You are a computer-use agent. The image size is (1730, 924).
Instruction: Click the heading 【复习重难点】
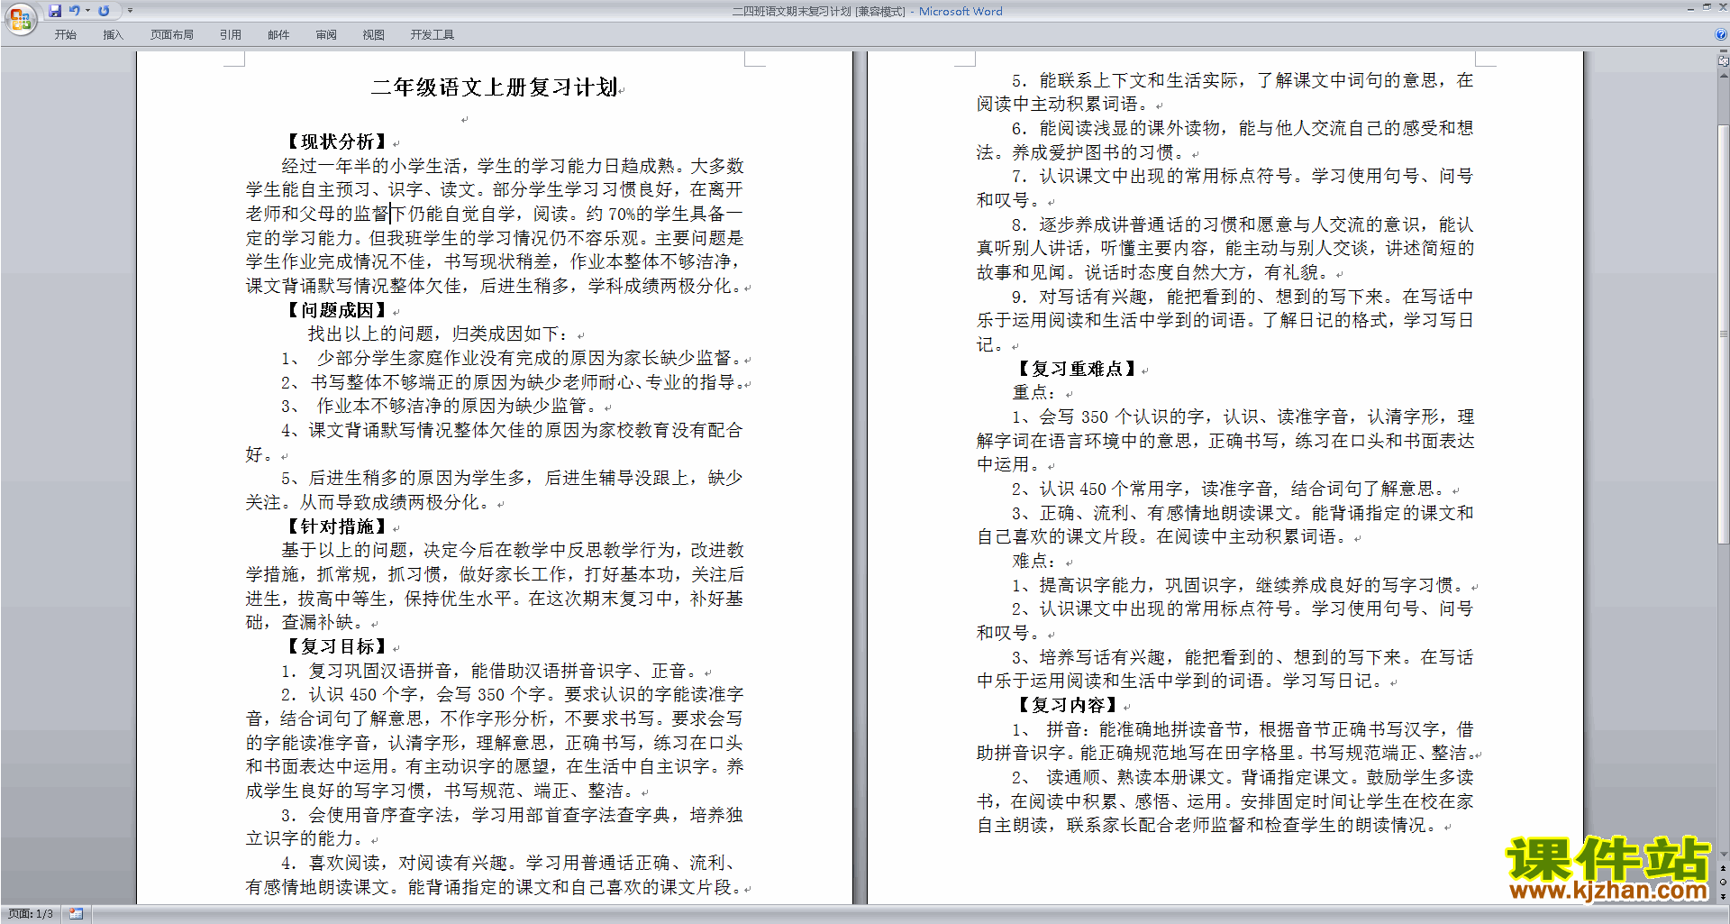(1077, 369)
